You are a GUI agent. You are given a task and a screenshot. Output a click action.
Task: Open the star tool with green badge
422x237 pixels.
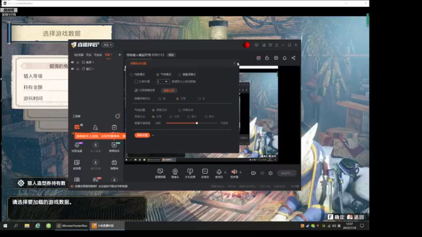point(114,145)
